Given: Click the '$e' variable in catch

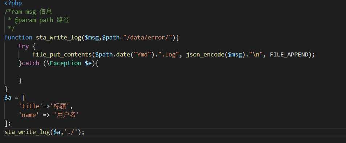Looking at the screenshot, I should pyautogui.click(x=89, y=63).
